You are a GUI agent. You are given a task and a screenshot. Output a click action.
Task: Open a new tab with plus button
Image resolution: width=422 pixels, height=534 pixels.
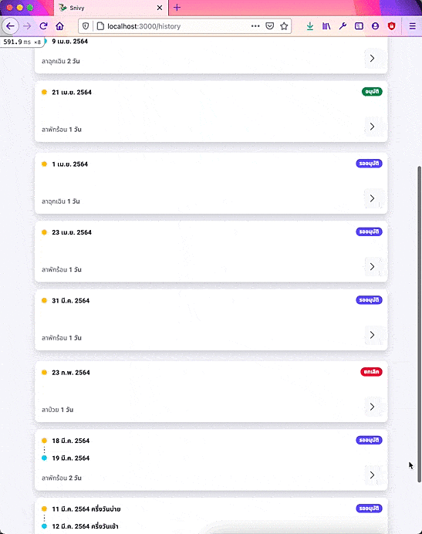177,8
